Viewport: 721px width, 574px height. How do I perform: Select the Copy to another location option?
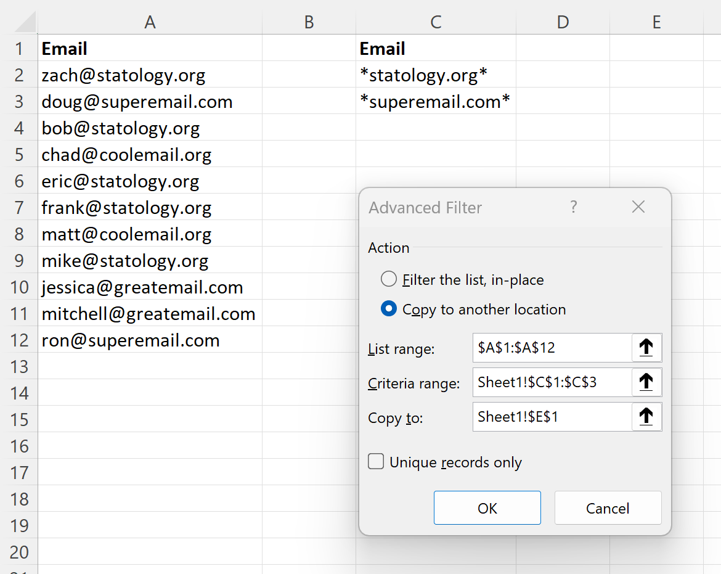(x=389, y=310)
